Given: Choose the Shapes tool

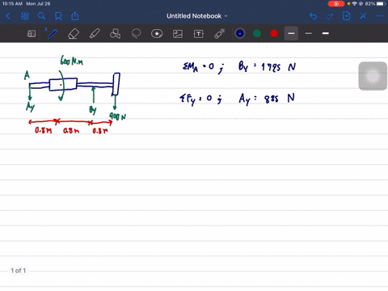Looking at the screenshot, I should tap(116, 34).
